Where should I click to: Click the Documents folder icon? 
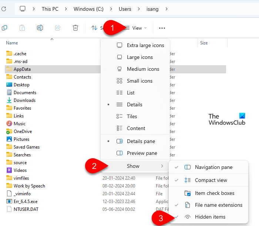coord(9,92)
